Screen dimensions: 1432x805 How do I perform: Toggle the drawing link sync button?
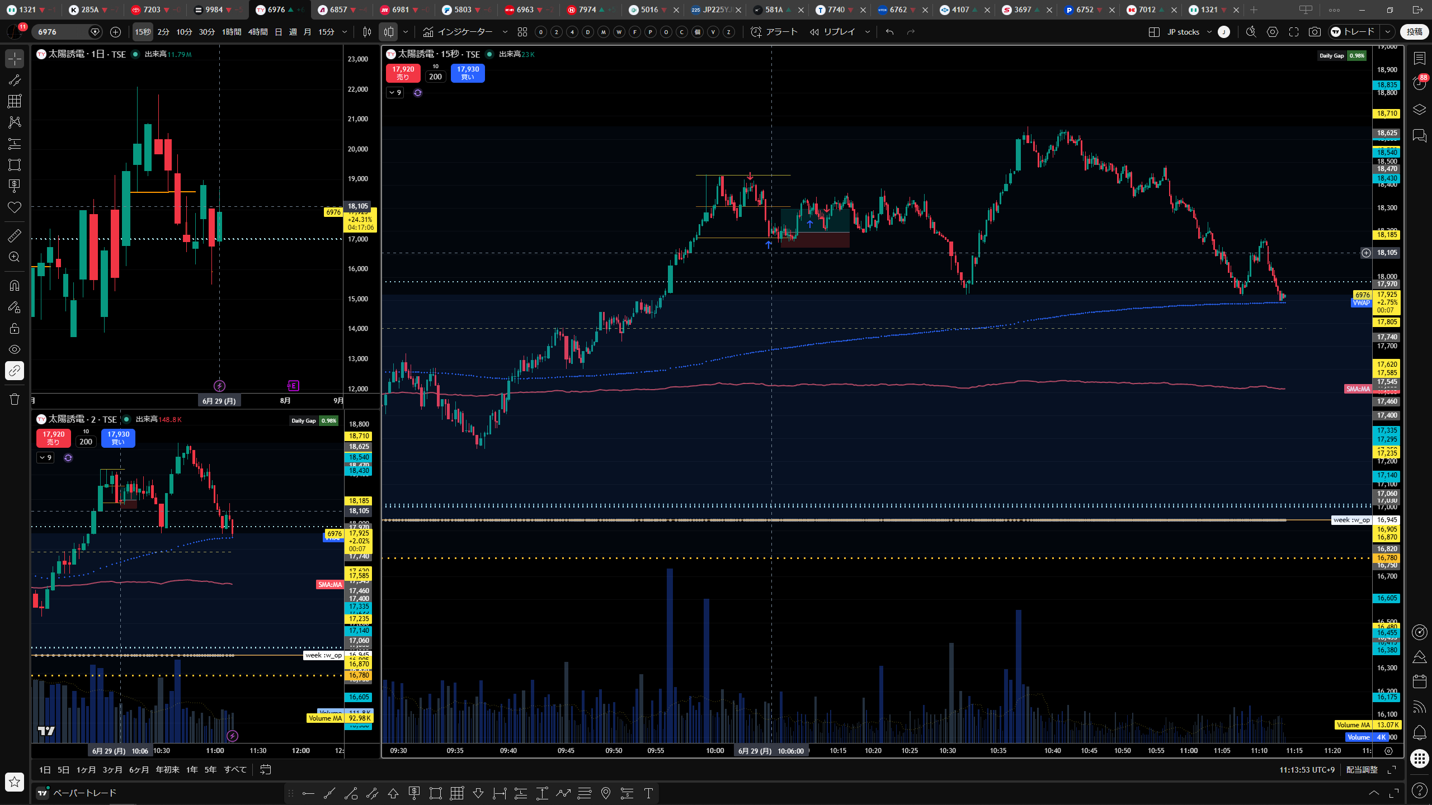click(x=15, y=371)
